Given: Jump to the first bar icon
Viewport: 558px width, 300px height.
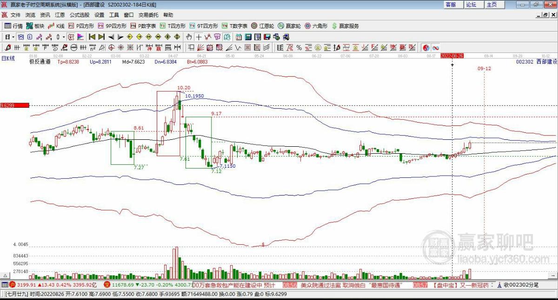Looking at the screenshot, I should [x=92, y=37].
